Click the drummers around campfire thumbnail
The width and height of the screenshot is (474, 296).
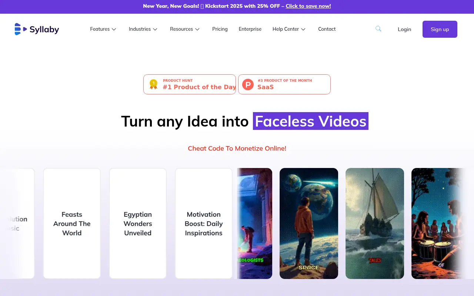(441, 223)
